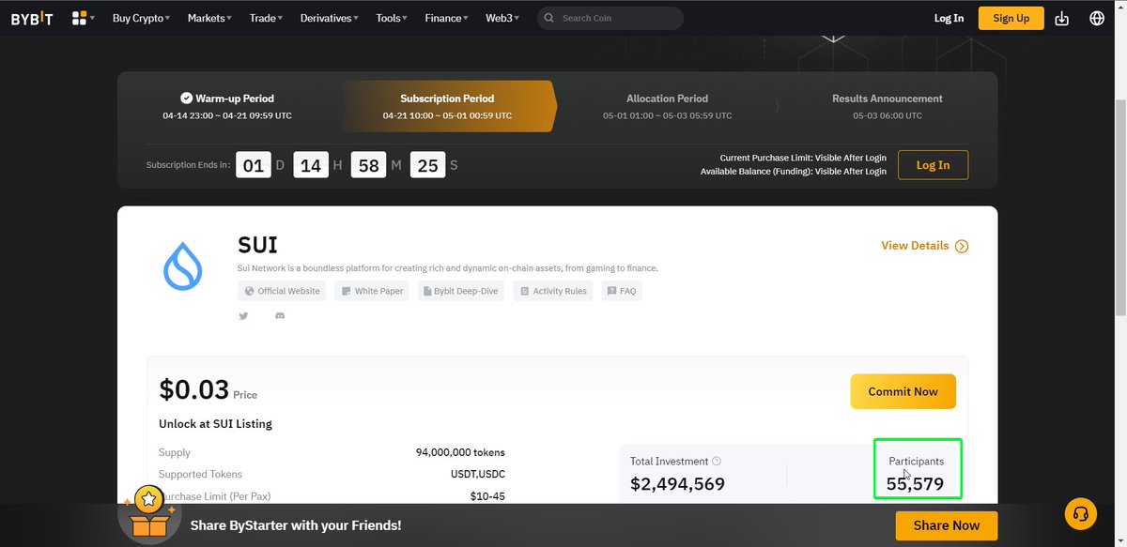Click Available Balance (Funding) text line
This screenshot has height=547, width=1127.
pos(794,172)
